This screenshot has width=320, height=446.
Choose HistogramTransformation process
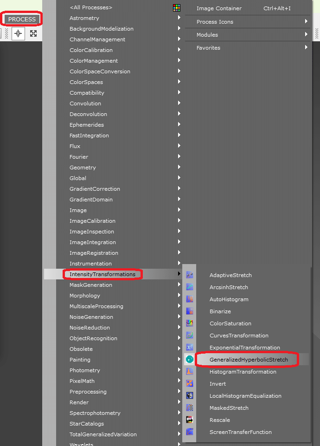coord(243,372)
